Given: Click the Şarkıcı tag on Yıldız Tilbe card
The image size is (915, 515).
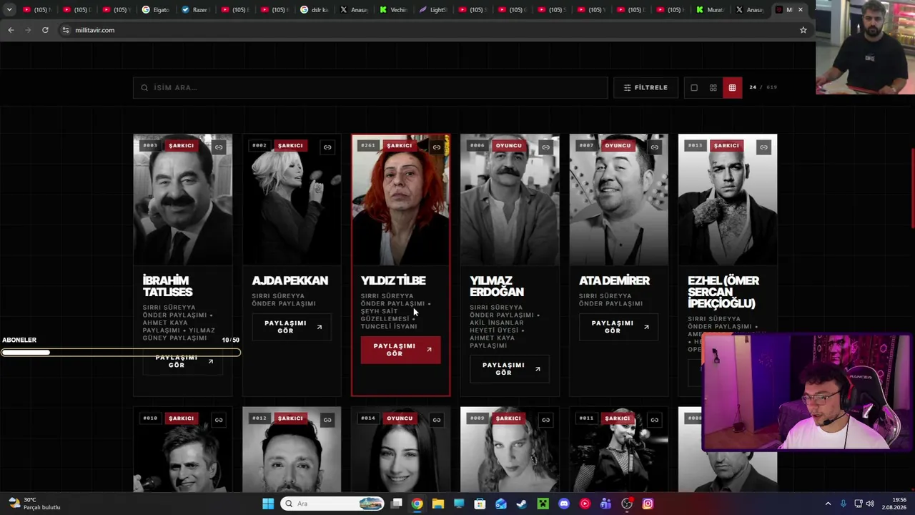Looking at the screenshot, I should click(400, 146).
